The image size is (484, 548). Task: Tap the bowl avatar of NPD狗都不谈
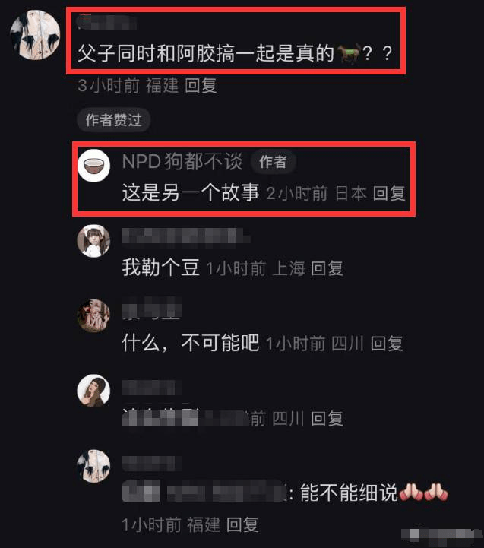tap(93, 165)
